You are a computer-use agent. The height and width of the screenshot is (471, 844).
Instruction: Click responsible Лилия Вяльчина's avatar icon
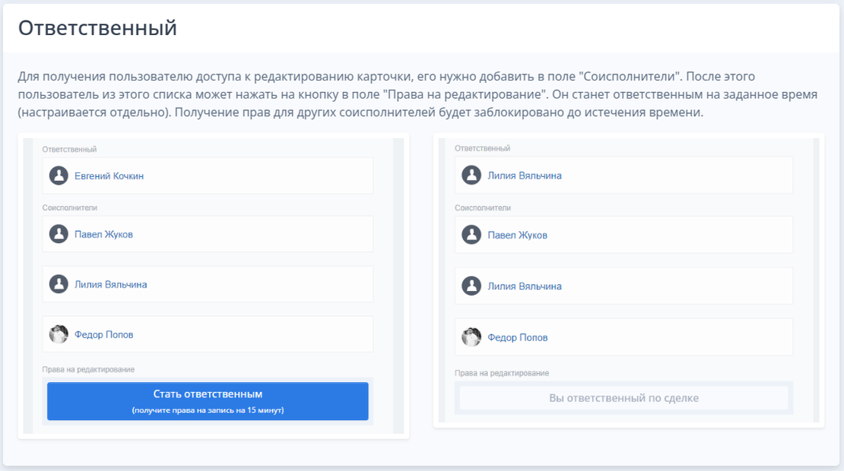(471, 175)
